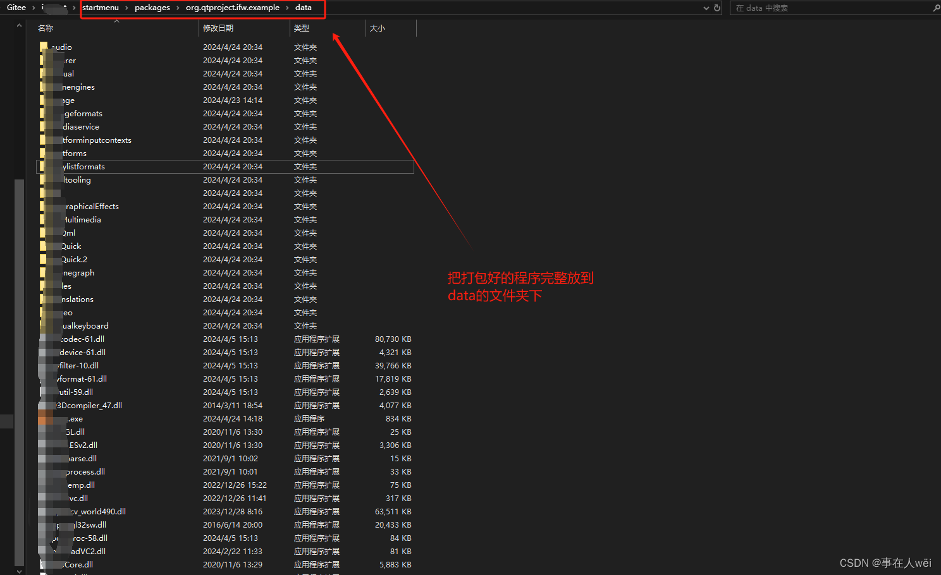Viewport: 941px width, 575px height.
Task: Select data segment in address bar
Action: [304, 8]
